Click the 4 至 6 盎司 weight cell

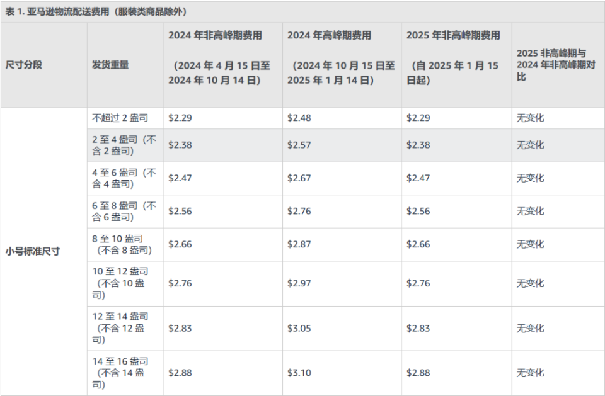[x=124, y=178]
